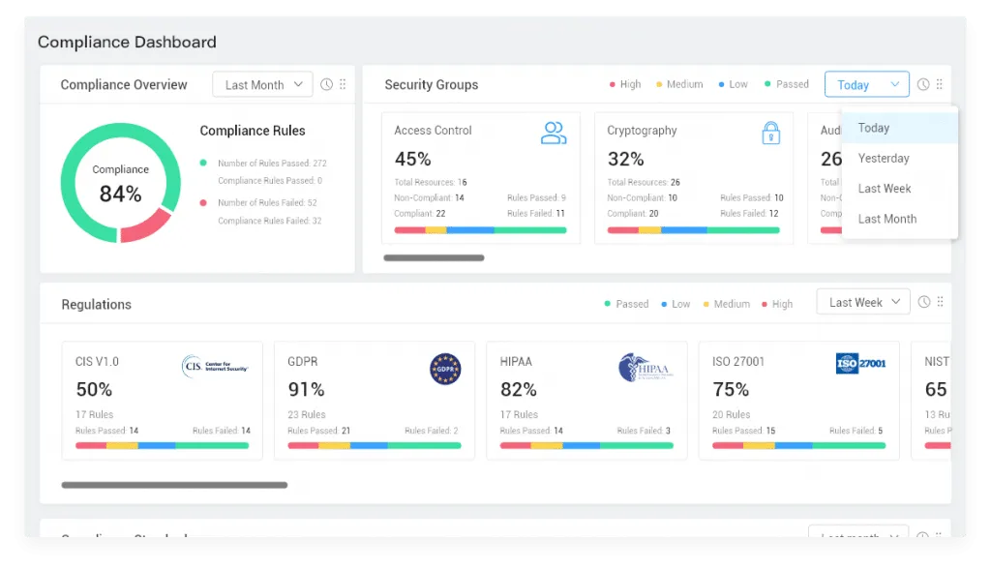Click the GDPR severity color bar
Screen dimensions: 991x570
375,445
